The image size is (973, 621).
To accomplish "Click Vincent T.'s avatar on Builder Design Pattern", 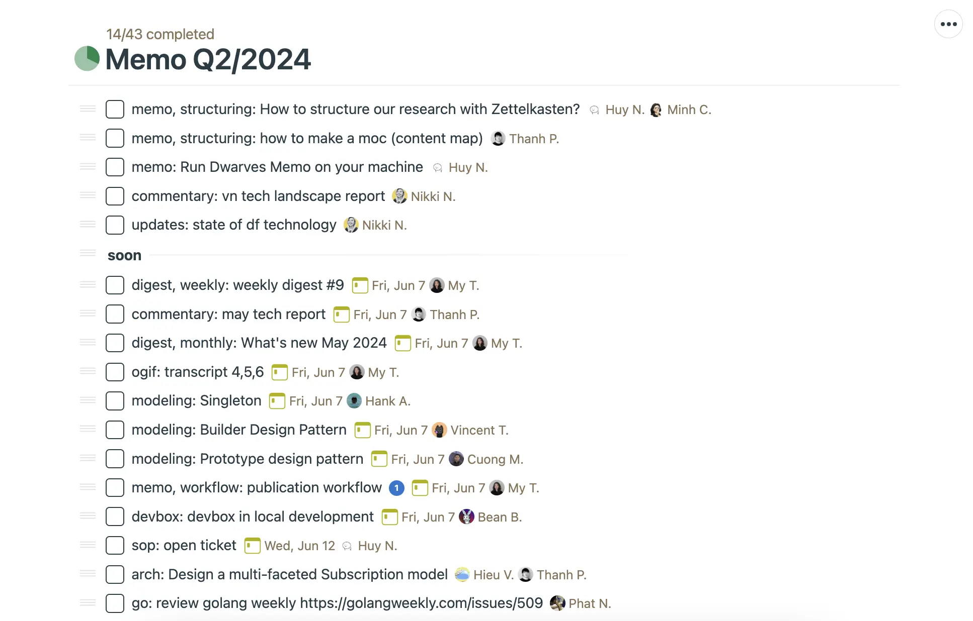I will pyautogui.click(x=439, y=430).
